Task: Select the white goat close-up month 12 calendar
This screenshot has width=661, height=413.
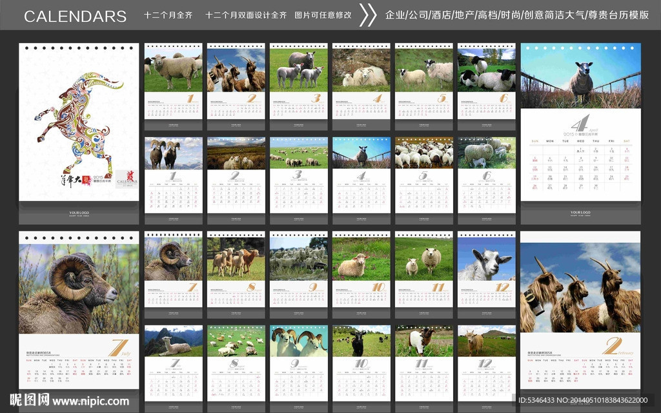Action: tap(486, 269)
